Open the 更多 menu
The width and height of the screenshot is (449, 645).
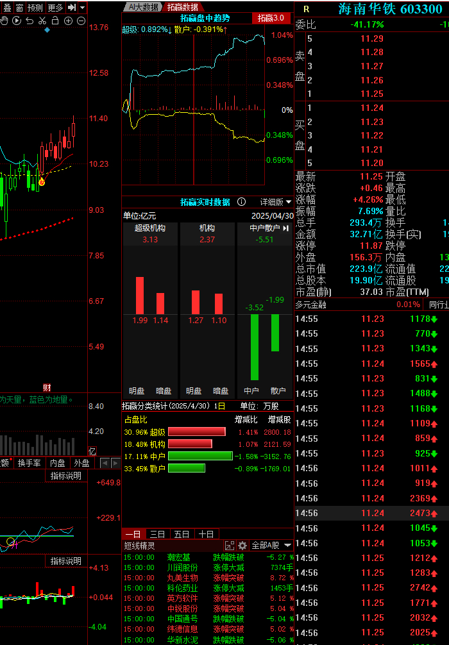click(55, 8)
